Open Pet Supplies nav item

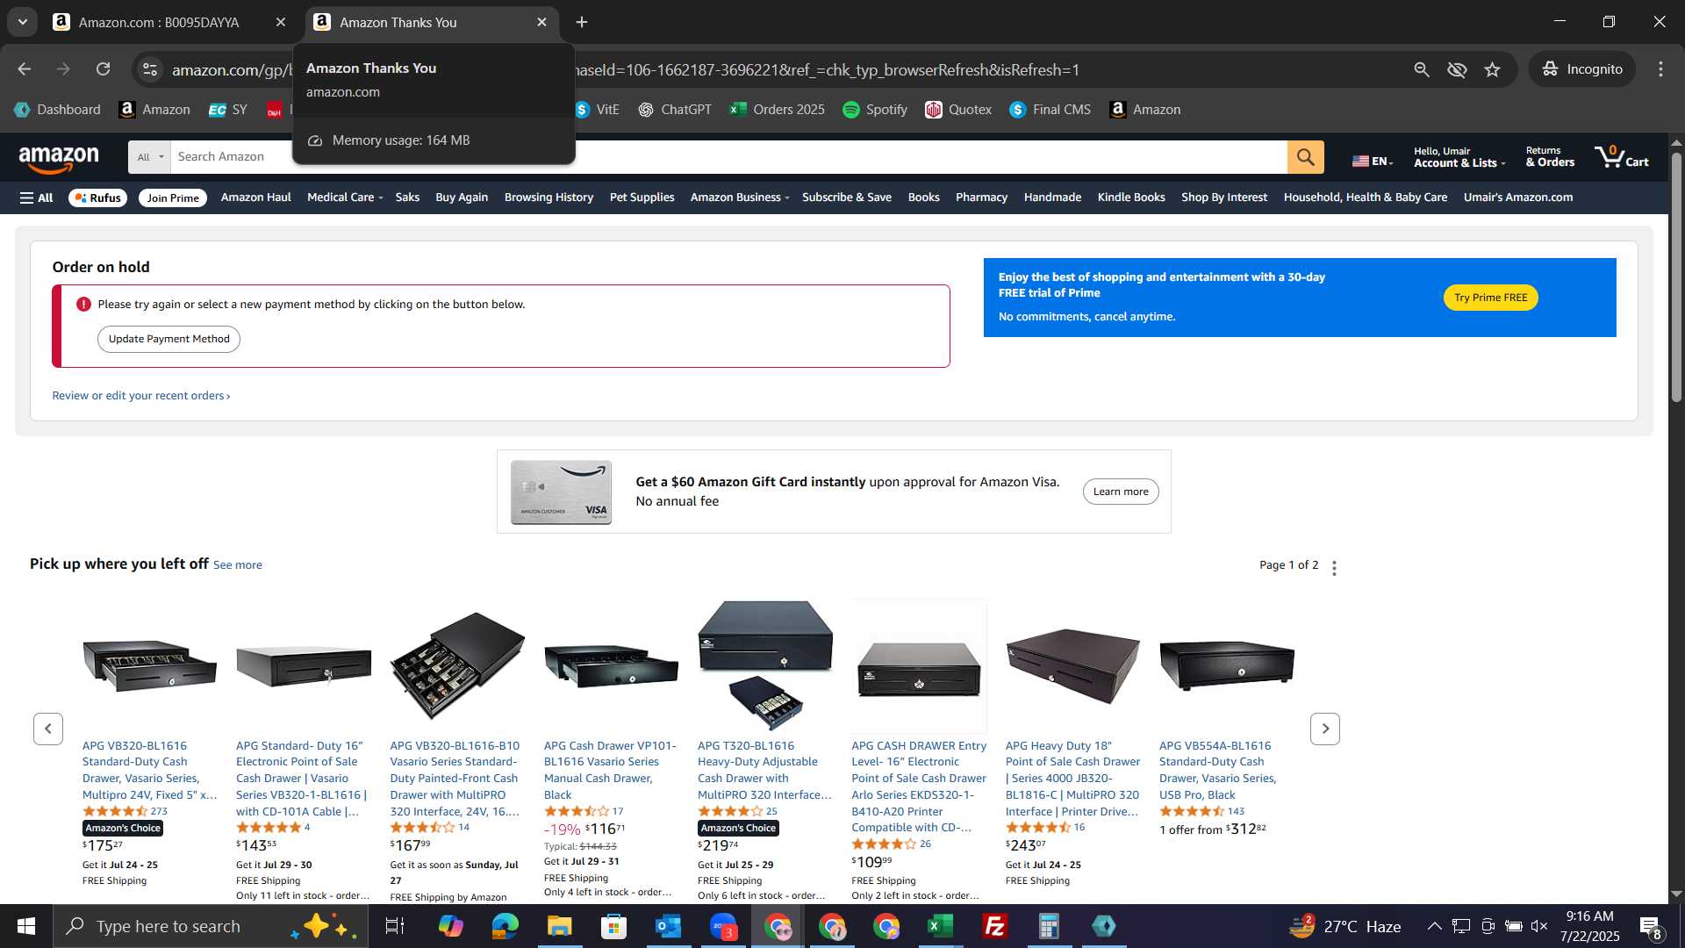(x=642, y=197)
